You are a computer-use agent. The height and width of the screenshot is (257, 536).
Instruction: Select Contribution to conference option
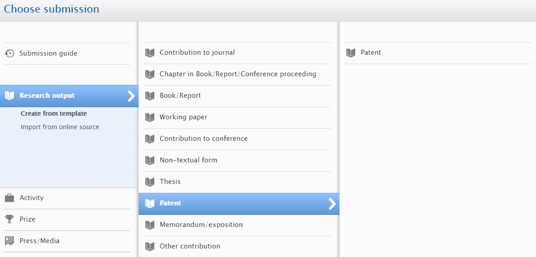coord(203,139)
